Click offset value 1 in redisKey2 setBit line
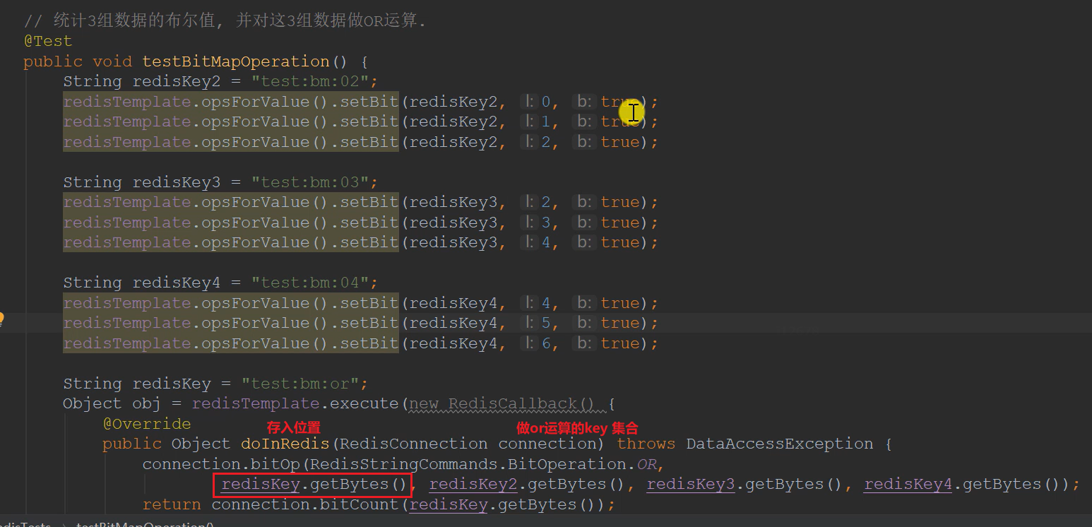The height and width of the screenshot is (527, 1092). click(x=545, y=122)
